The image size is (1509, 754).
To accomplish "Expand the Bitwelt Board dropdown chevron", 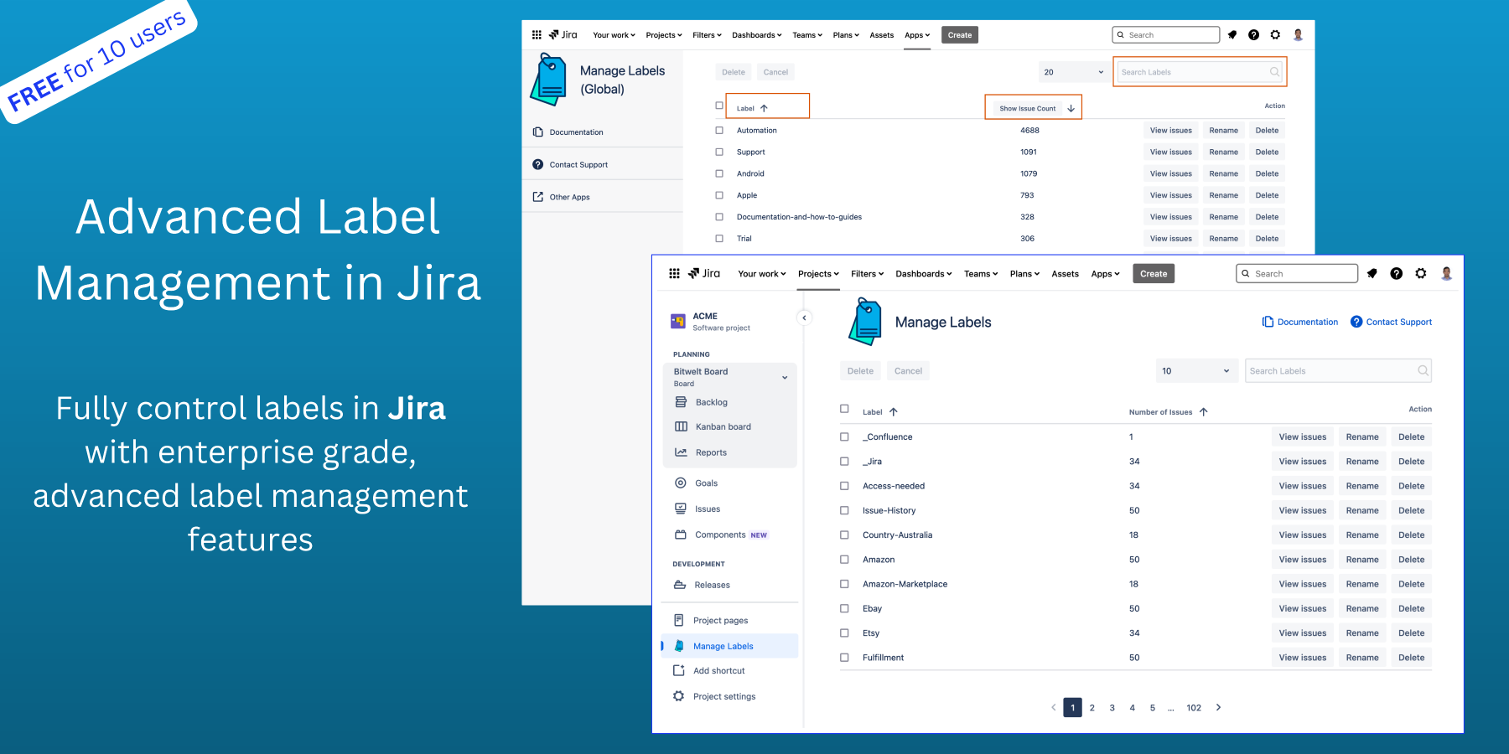I will click(785, 377).
